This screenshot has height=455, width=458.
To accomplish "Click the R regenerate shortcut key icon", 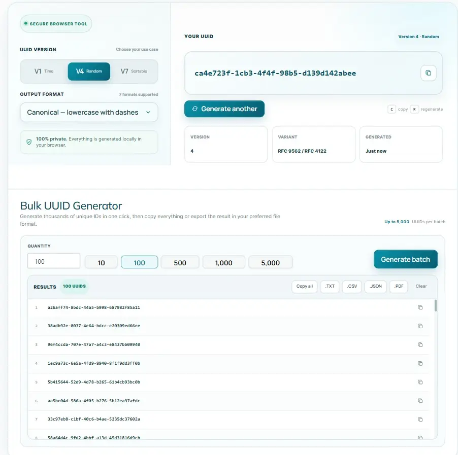I will point(414,109).
